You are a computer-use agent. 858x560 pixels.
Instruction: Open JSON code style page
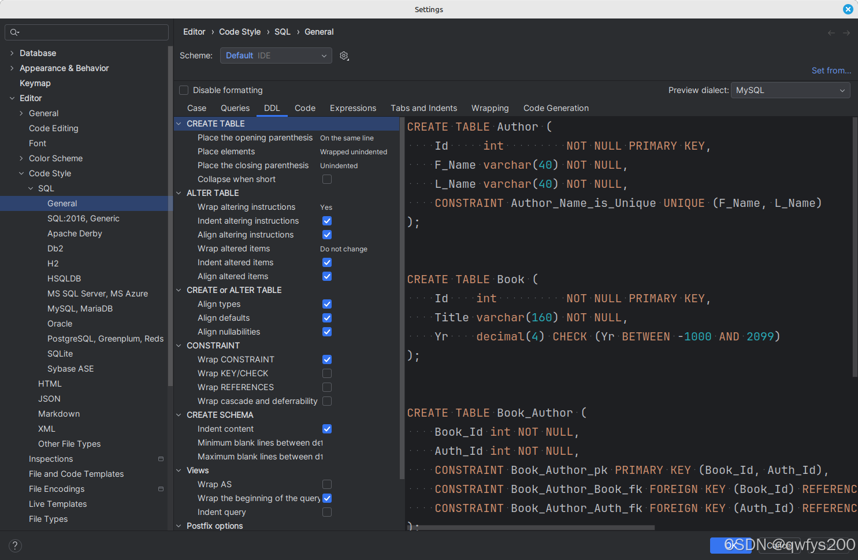pos(49,399)
